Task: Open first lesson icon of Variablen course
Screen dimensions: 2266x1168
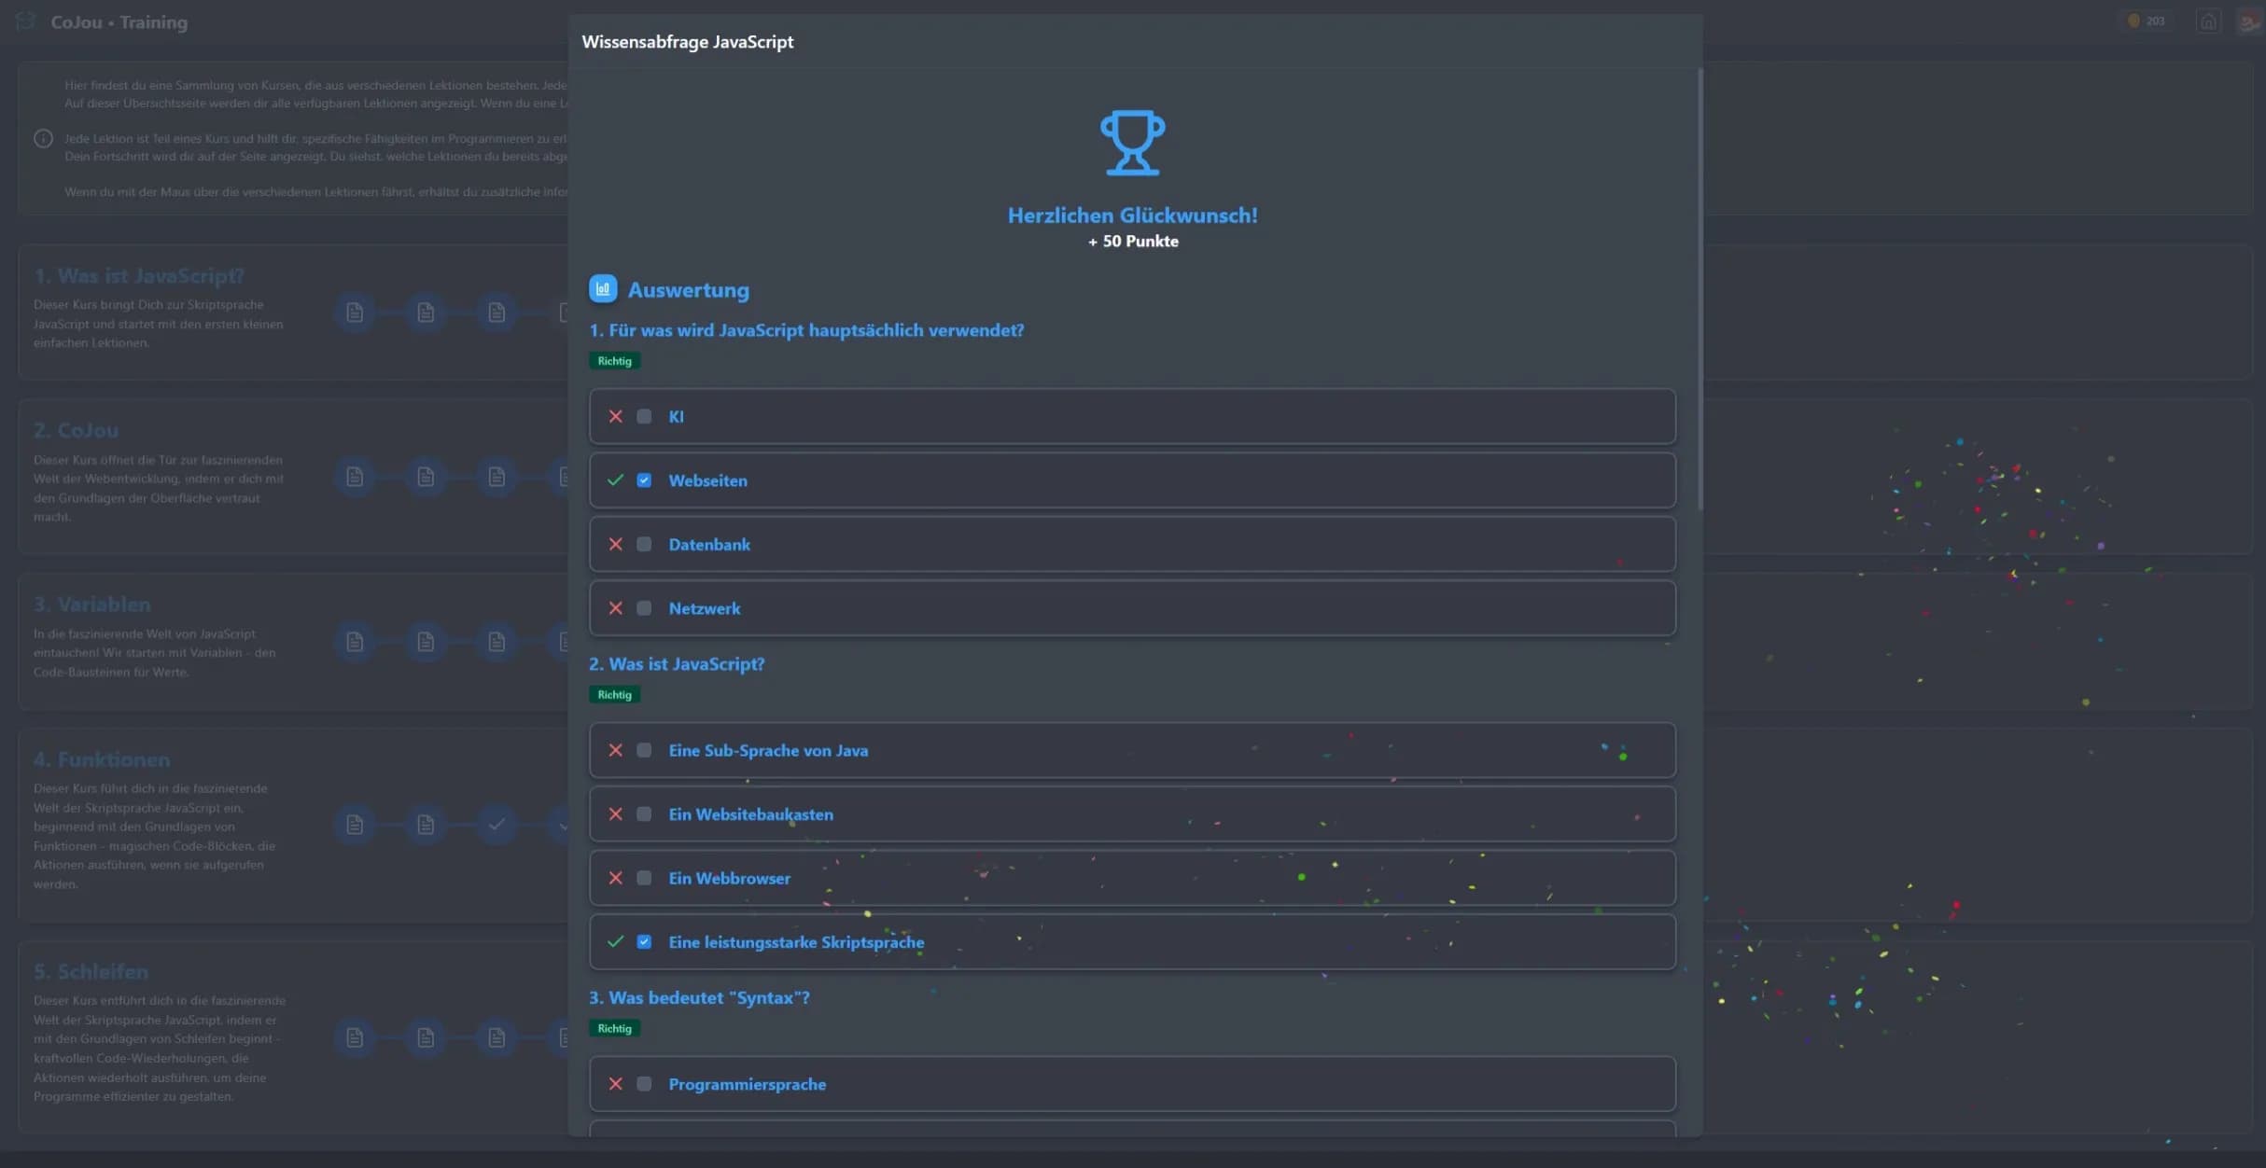Action: pyautogui.click(x=355, y=642)
